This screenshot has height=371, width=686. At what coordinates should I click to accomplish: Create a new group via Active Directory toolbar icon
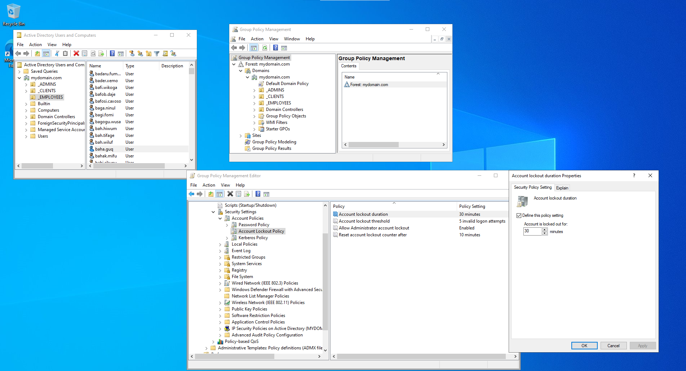point(140,54)
